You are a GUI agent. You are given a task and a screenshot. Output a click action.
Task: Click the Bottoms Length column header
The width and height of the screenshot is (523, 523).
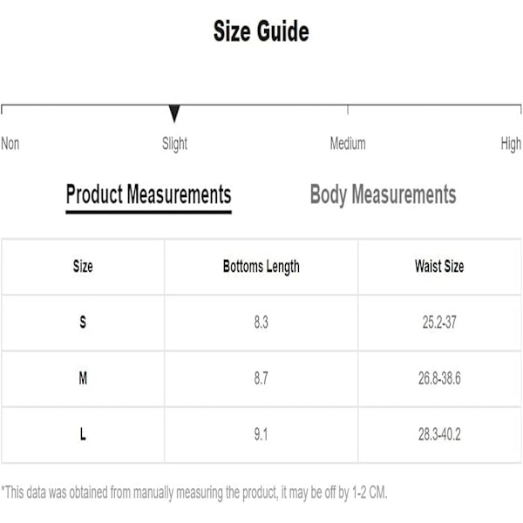261,266
